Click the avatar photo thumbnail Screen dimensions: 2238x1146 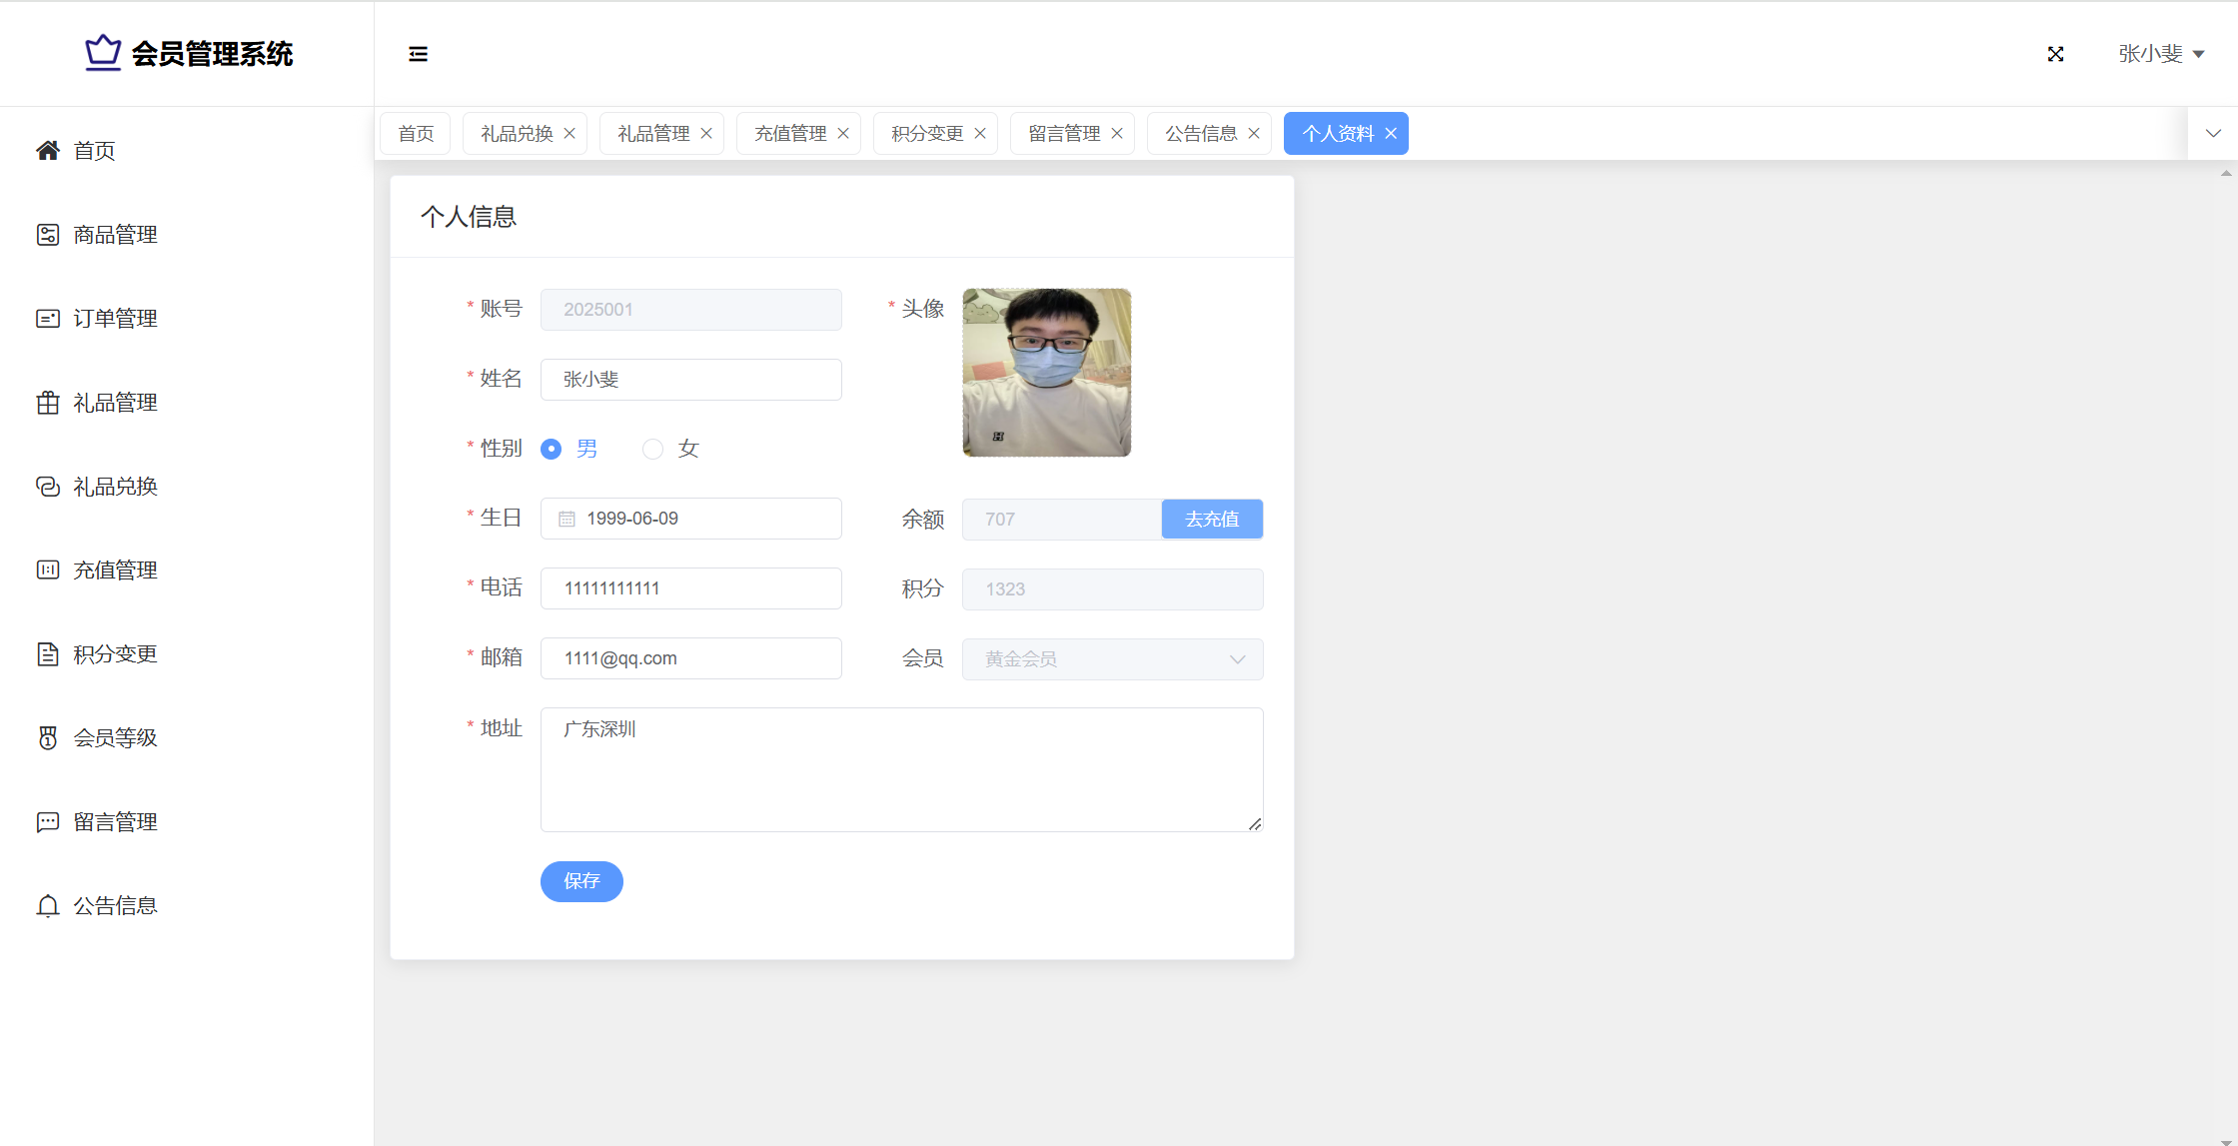1046,373
